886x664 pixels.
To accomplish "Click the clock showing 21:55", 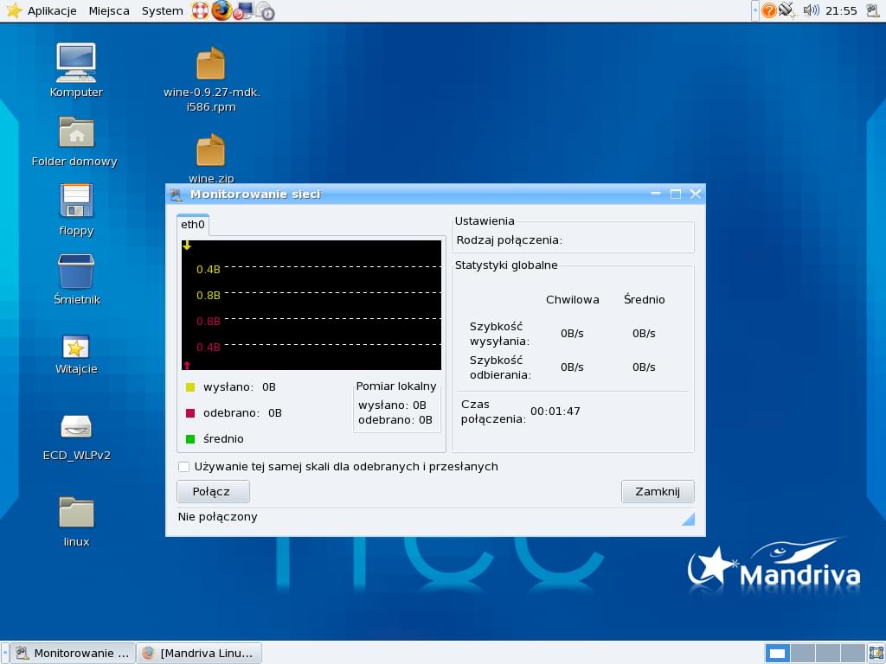I will [841, 10].
